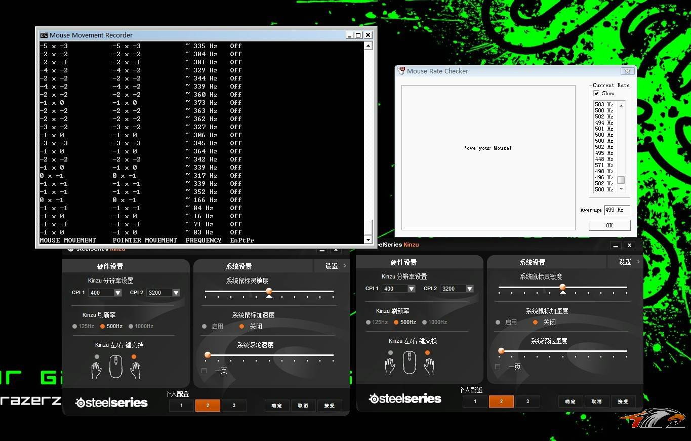Tick 一页 checkbox in left SteelSeries window
691x441 pixels.
[x=204, y=371]
